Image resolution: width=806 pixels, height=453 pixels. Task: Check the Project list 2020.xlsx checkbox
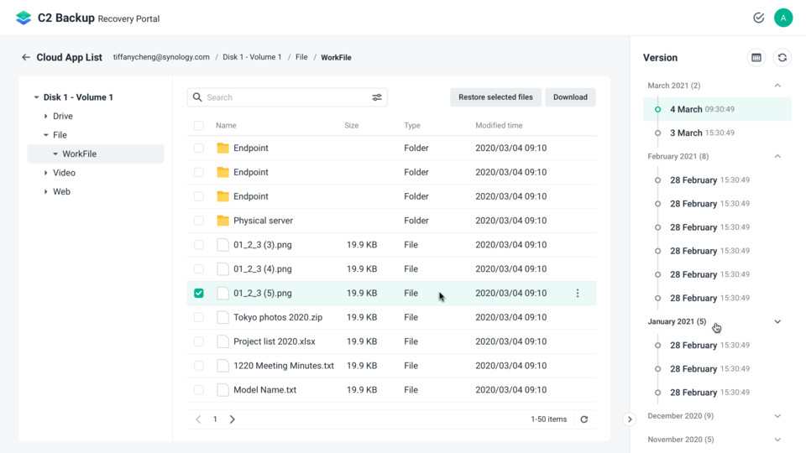point(198,341)
